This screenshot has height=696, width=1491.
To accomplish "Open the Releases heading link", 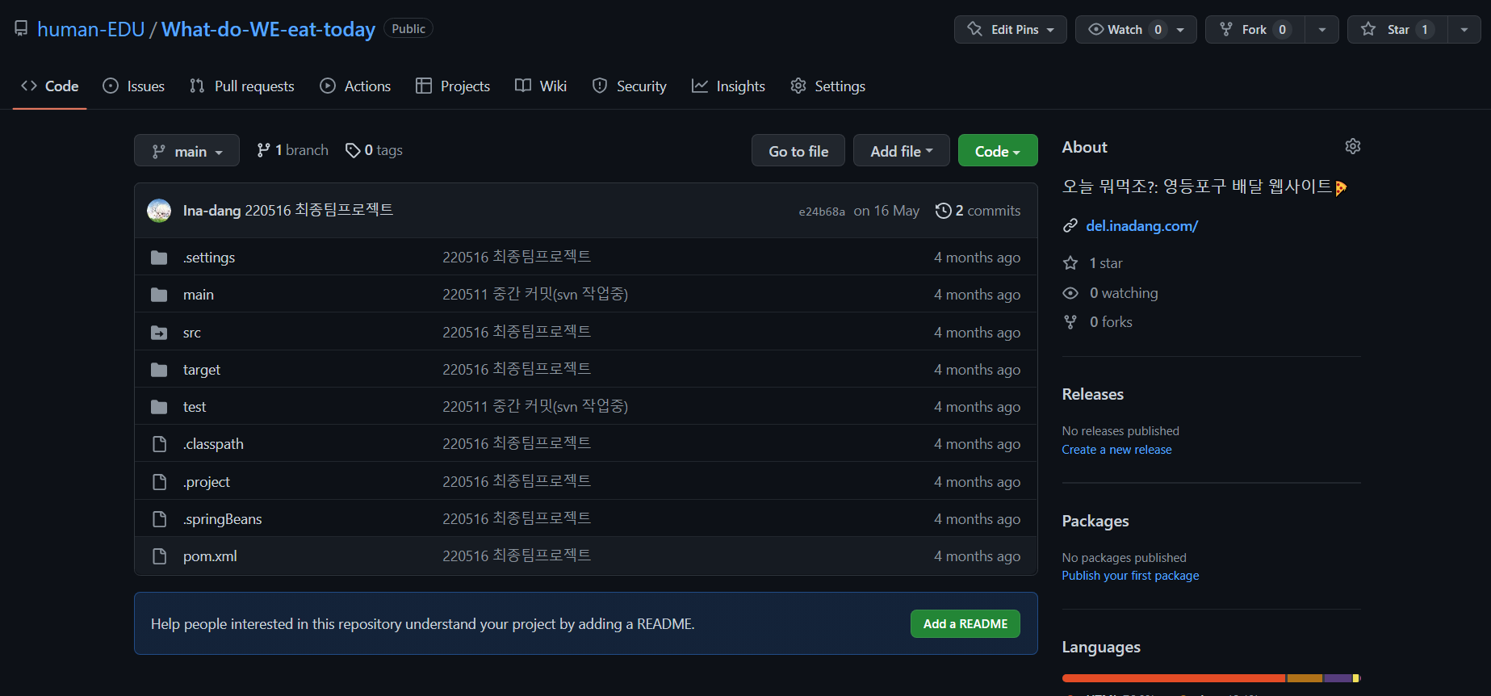I will [1093, 394].
